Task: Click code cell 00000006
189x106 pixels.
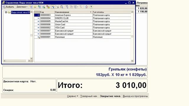Action: pyautogui.click(x=47, y=24)
